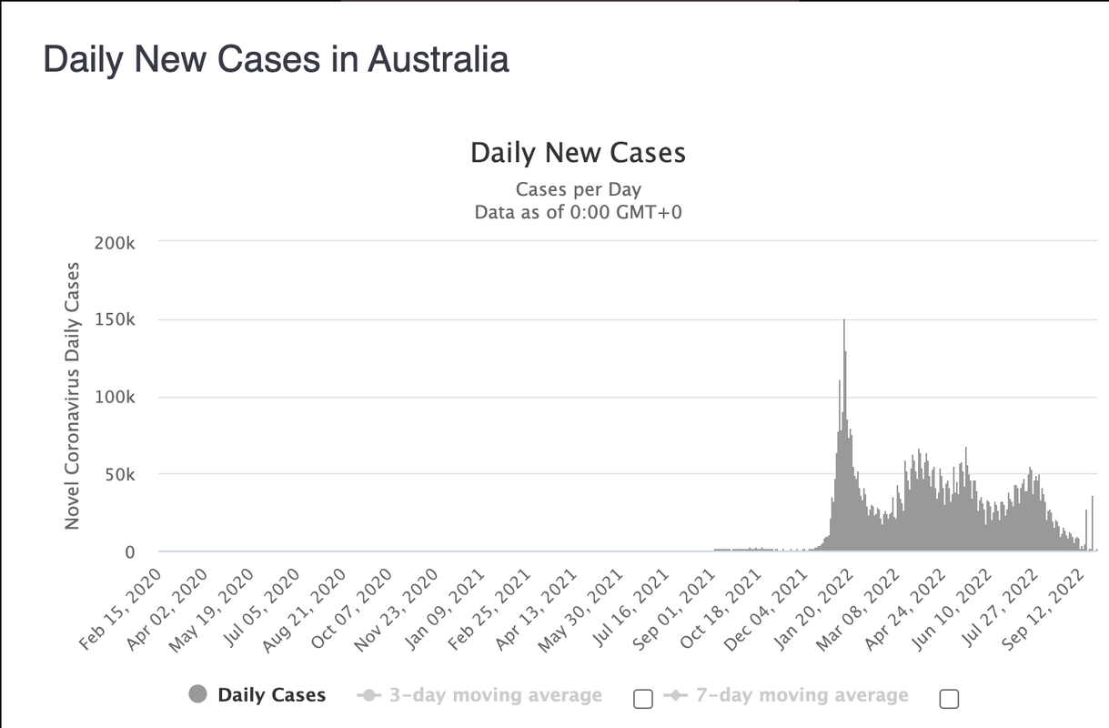The height and width of the screenshot is (728, 1109).
Task: Enable the 3-day moving average checkbox
Action: pos(643,699)
